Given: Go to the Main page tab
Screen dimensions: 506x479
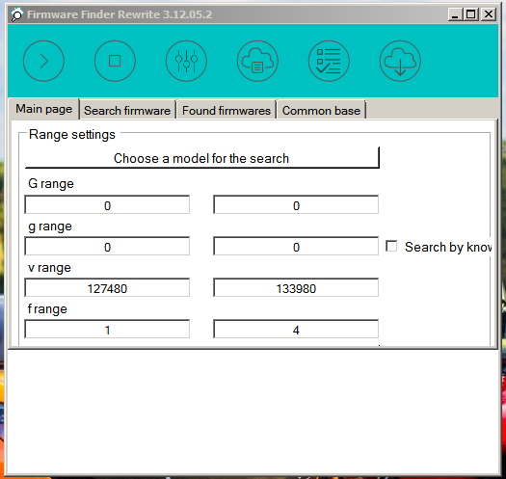Looking at the screenshot, I should pyautogui.click(x=44, y=109).
